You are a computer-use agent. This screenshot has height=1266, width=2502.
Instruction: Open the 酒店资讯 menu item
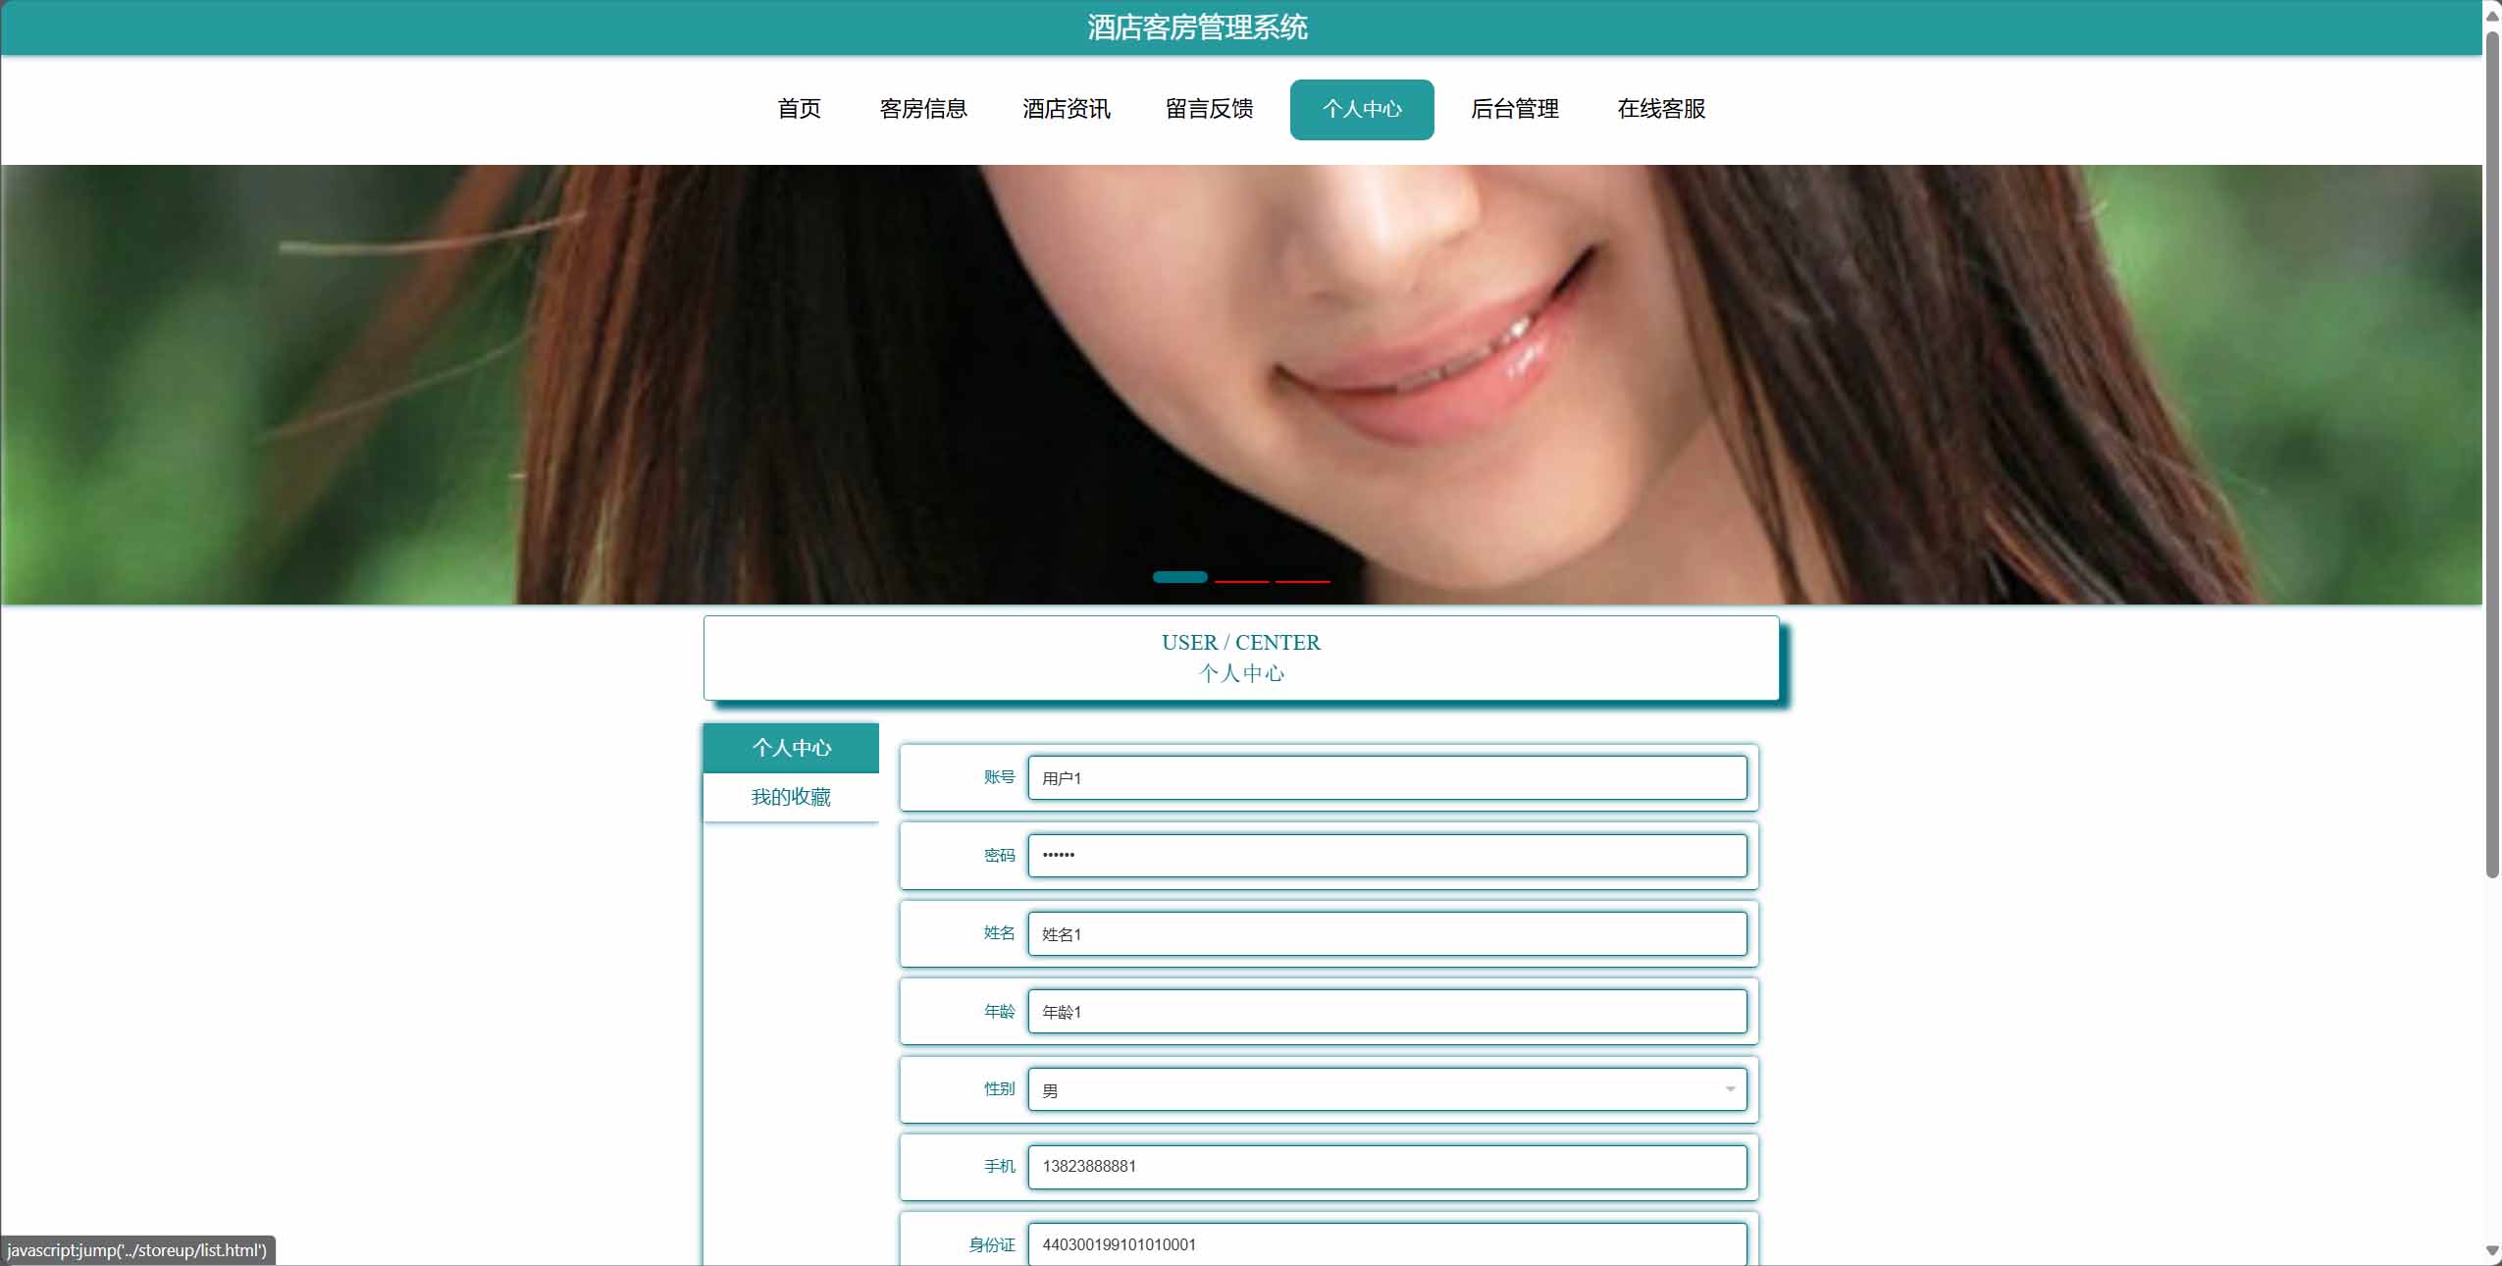tap(1067, 109)
